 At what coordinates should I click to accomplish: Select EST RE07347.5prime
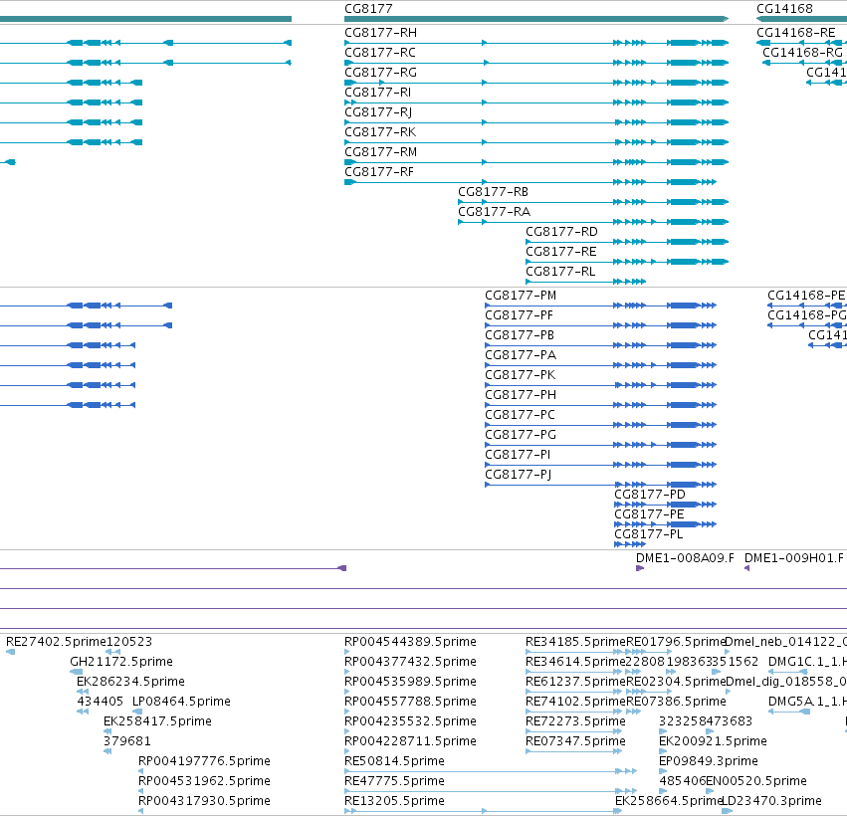(x=575, y=741)
